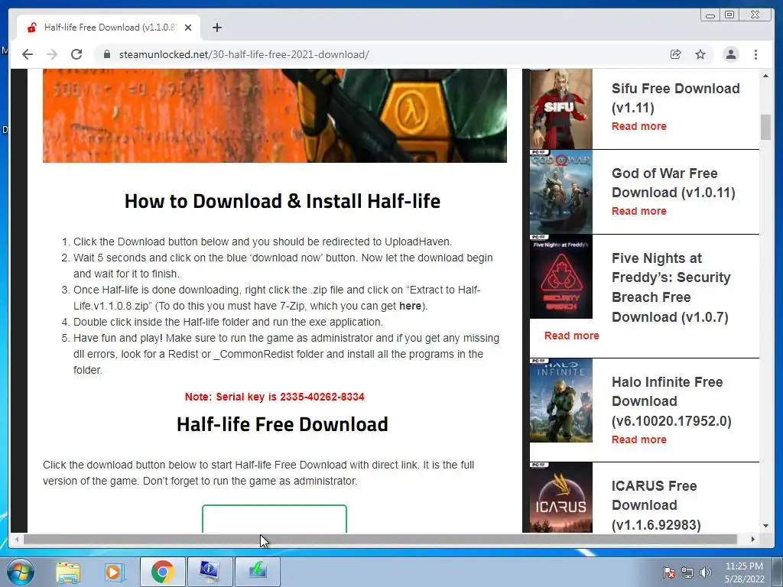The height and width of the screenshot is (587, 783).
Task: Switch to Chrome in taskbar
Action: 162,572
